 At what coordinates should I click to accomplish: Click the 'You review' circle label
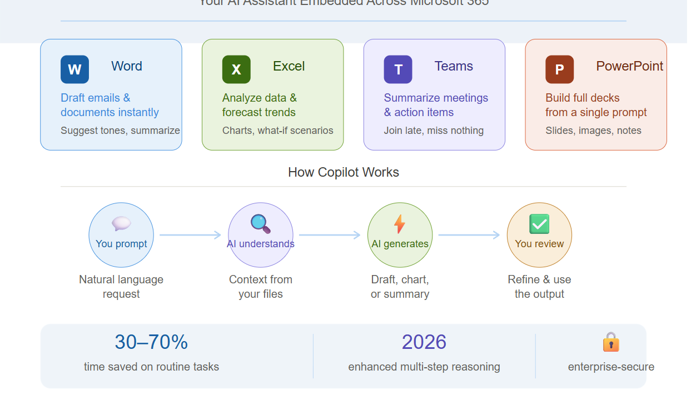539,244
